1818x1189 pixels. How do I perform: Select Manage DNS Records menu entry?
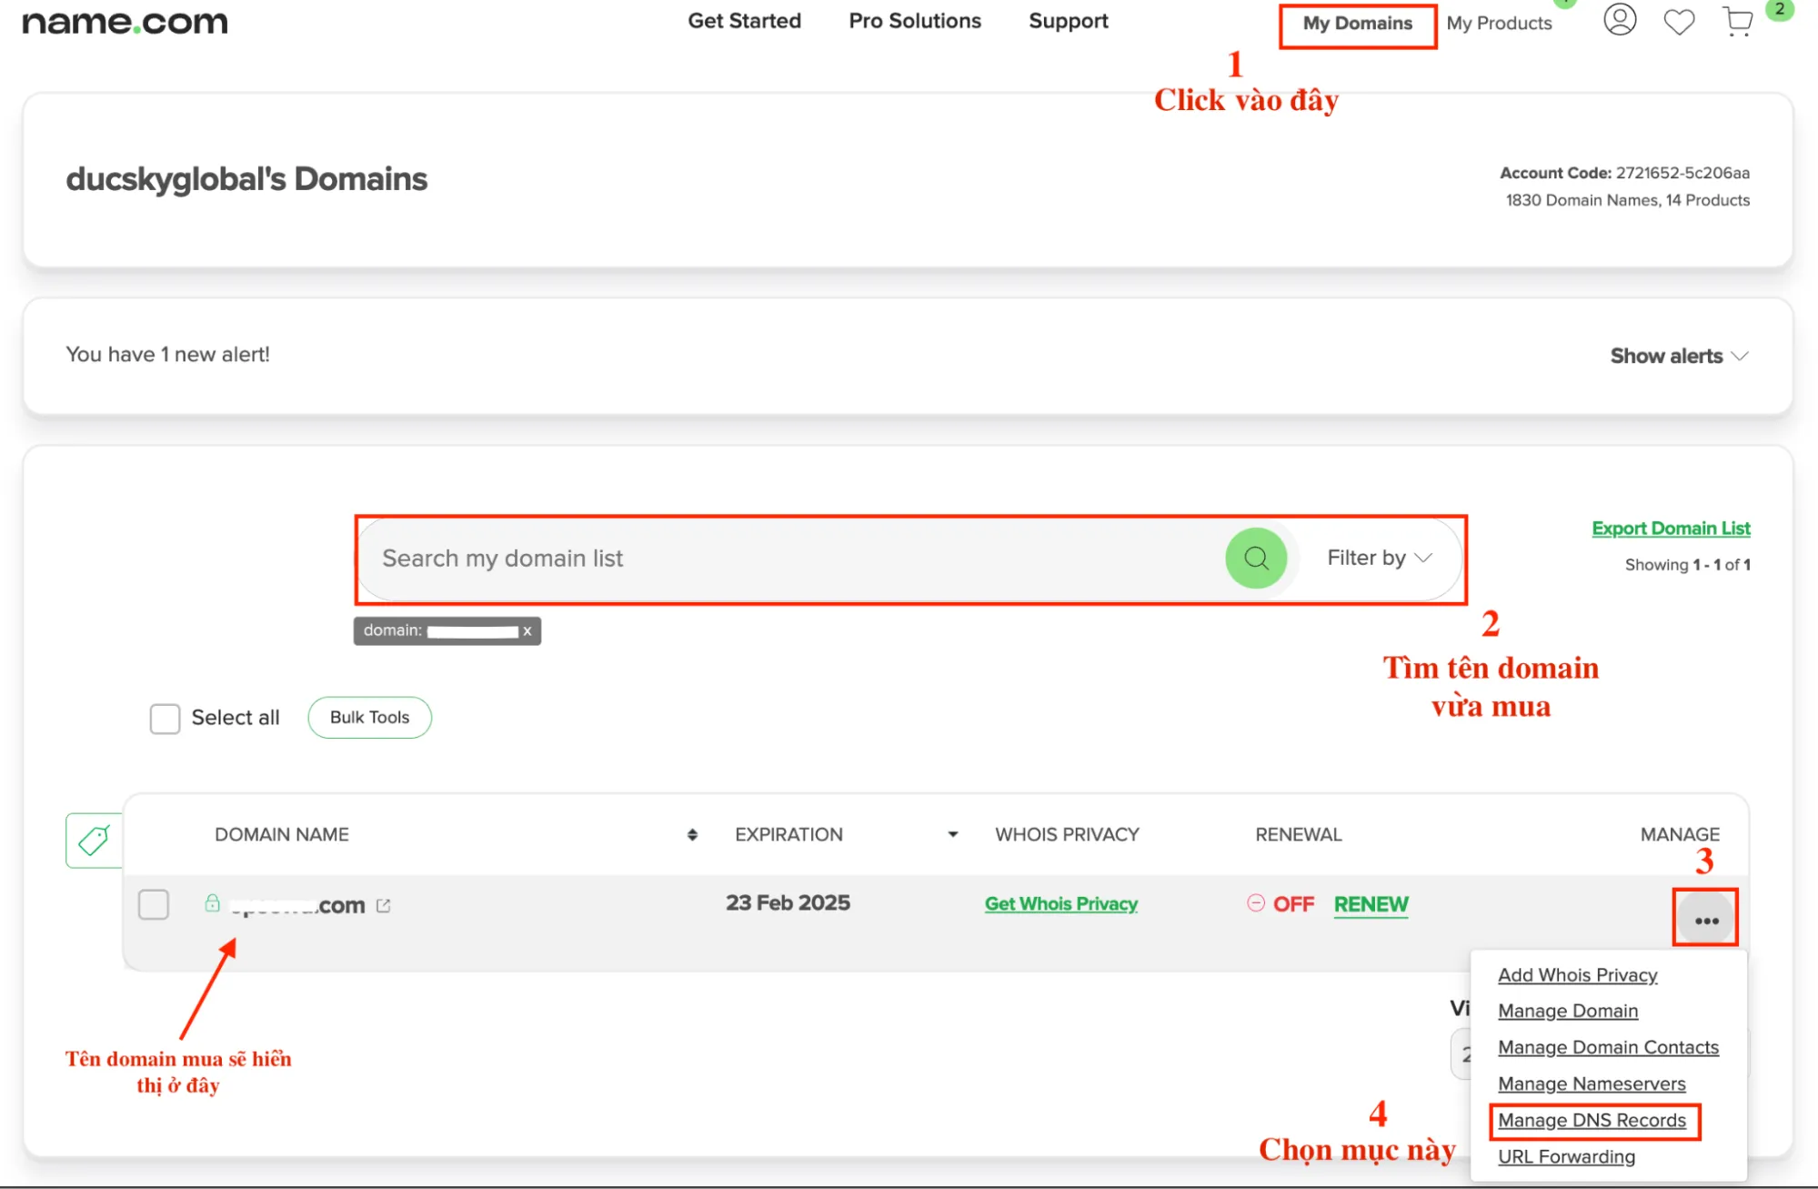1592,1121
